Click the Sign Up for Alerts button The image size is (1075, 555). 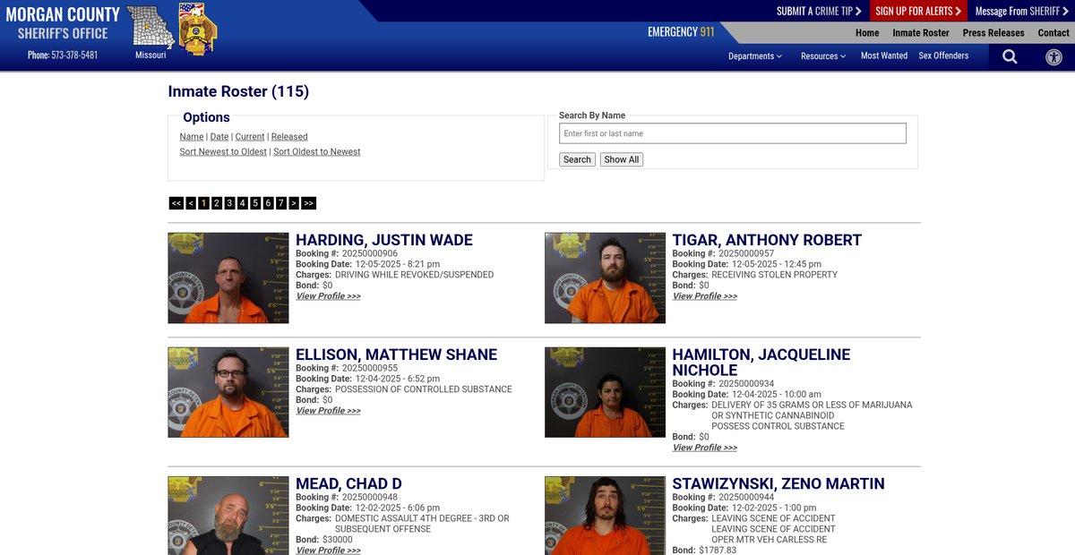[918, 11]
